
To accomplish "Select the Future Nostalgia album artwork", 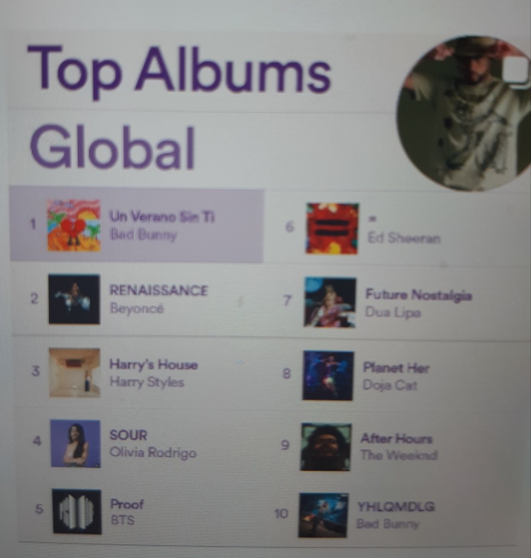I will click(329, 302).
